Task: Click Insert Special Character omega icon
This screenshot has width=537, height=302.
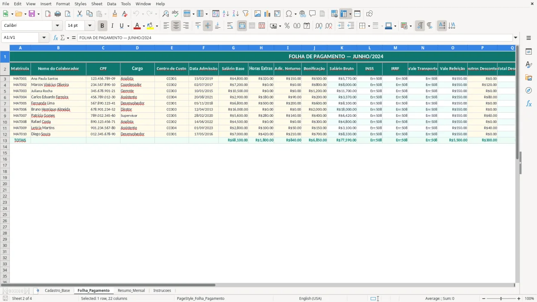Action: (289, 14)
